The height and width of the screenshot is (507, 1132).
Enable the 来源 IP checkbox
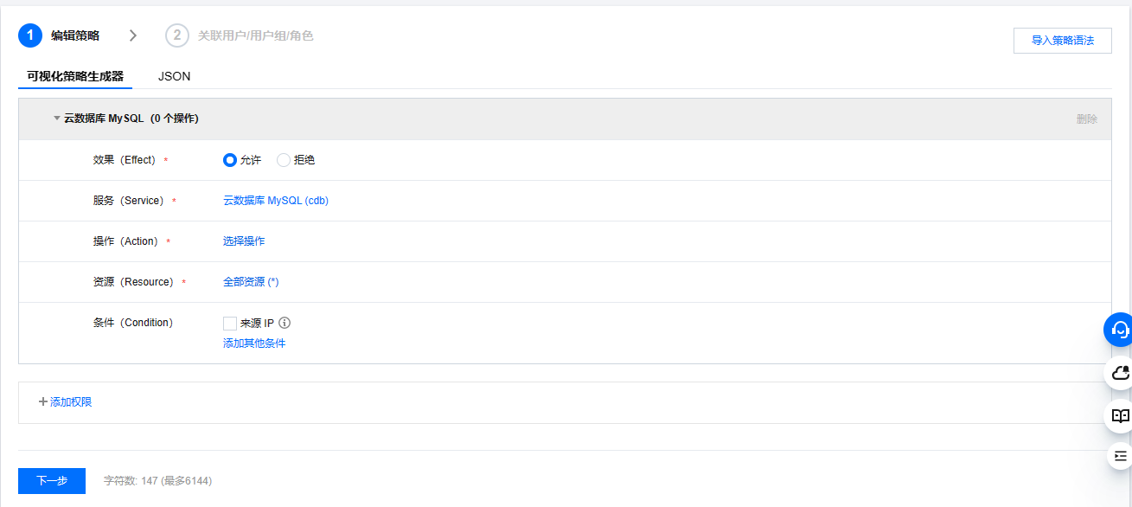pyautogui.click(x=230, y=324)
